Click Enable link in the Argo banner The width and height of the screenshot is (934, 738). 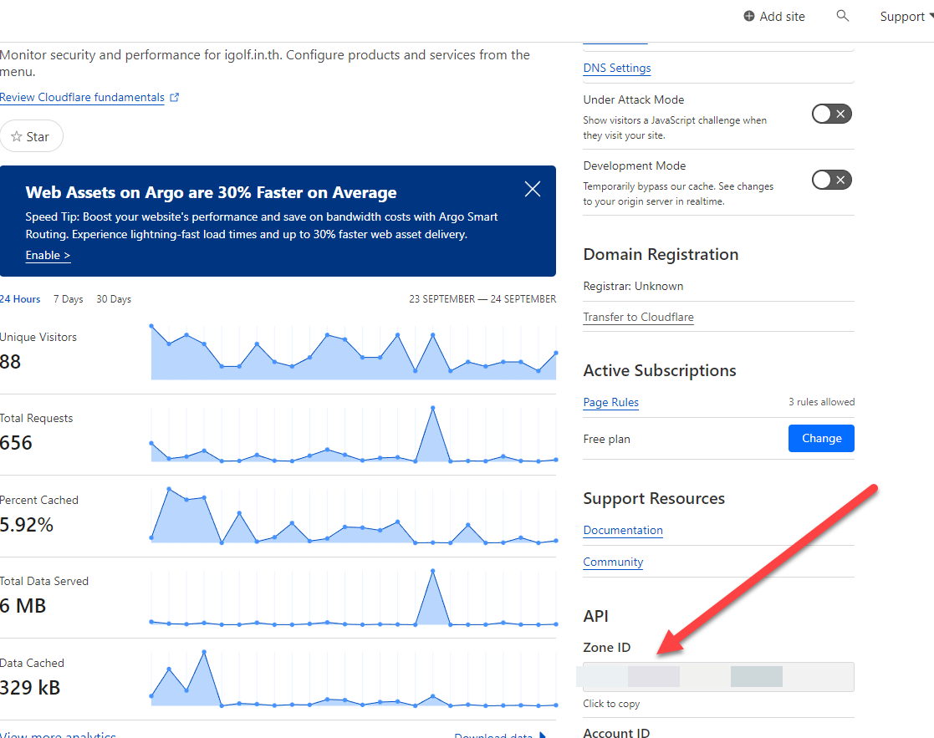pos(48,255)
